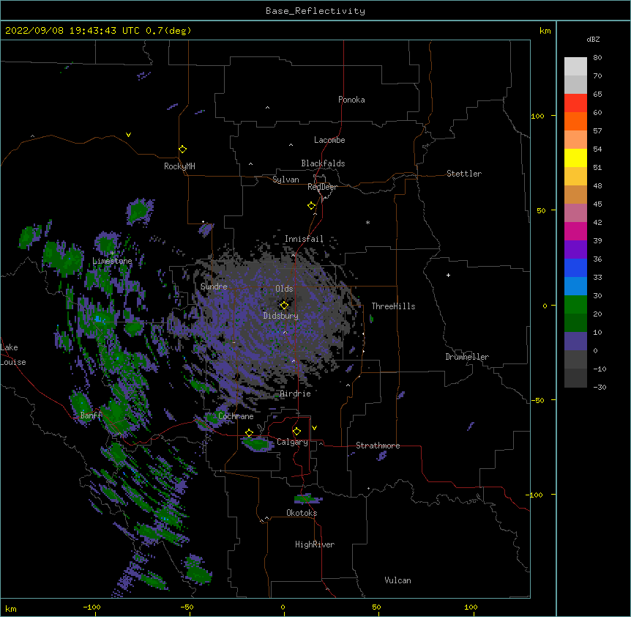Click the white plus marker west of Drumheller

point(448,275)
